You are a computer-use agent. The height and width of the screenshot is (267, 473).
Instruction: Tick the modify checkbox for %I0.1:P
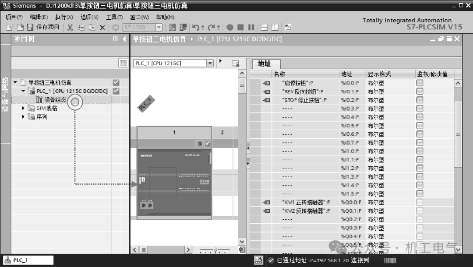point(420,91)
